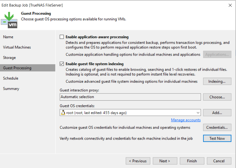Enable application-aware processing checkbox
This screenshot has width=236, height=168.
point(62,37)
